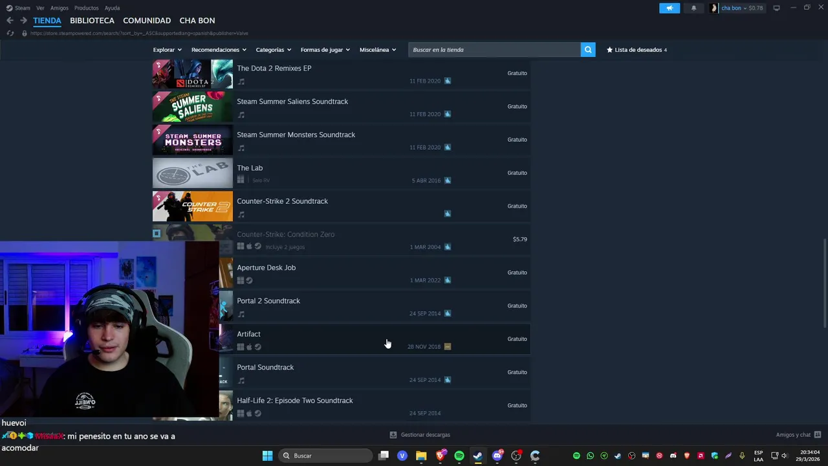Open File Explorer from the taskbar
828x466 pixels.
click(421, 456)
